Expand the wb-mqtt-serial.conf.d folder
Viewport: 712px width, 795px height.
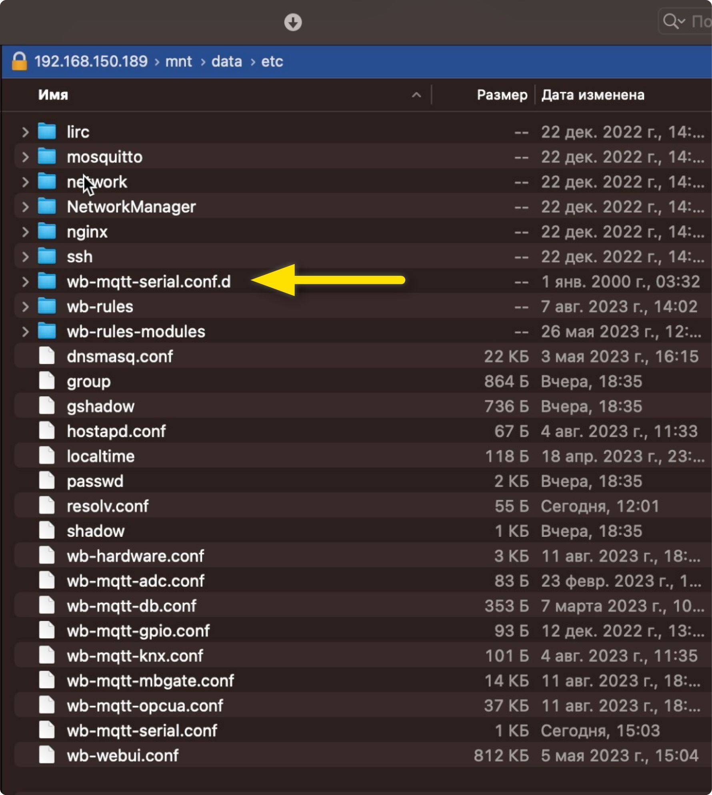[x=25, y=282]
